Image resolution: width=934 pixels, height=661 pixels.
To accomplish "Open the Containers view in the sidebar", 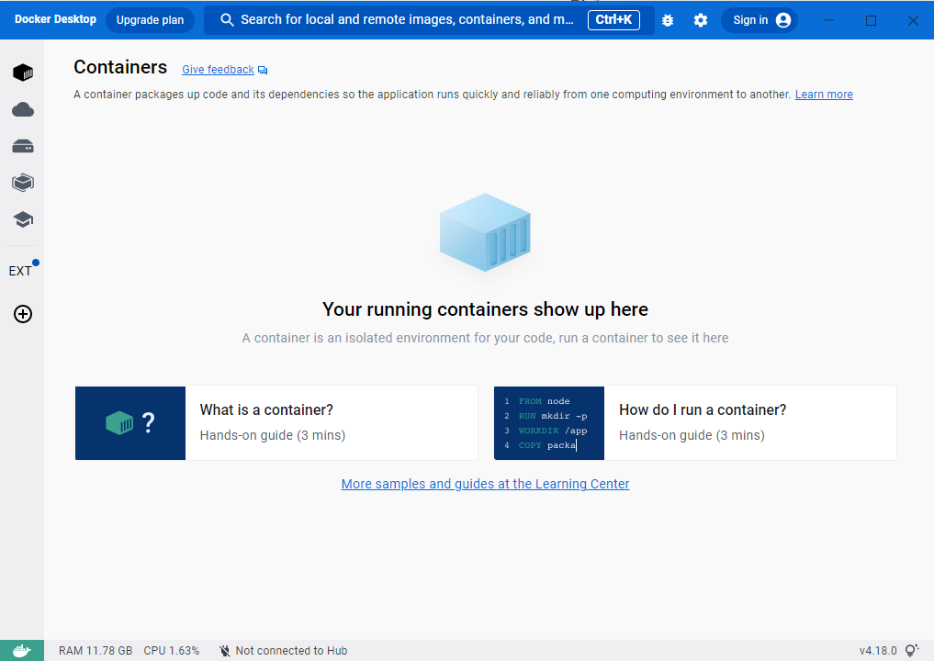I will click(23, 73).
